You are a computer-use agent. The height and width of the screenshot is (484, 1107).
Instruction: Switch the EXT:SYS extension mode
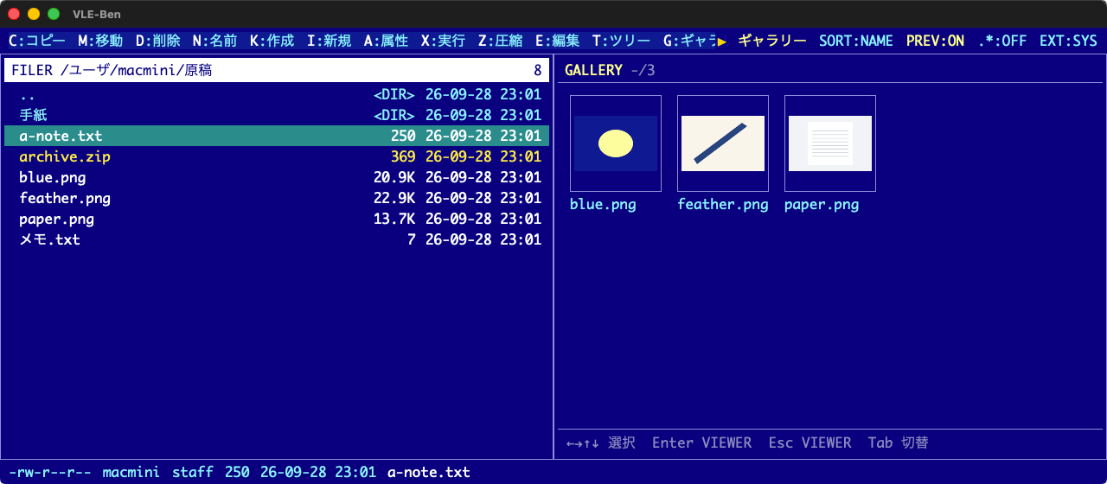point(1068,41)
